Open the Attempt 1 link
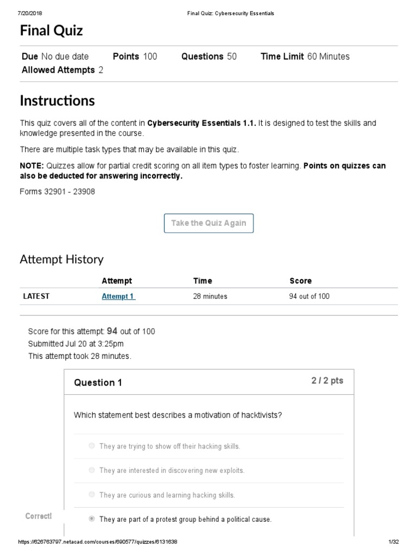 tap(118, 296)
